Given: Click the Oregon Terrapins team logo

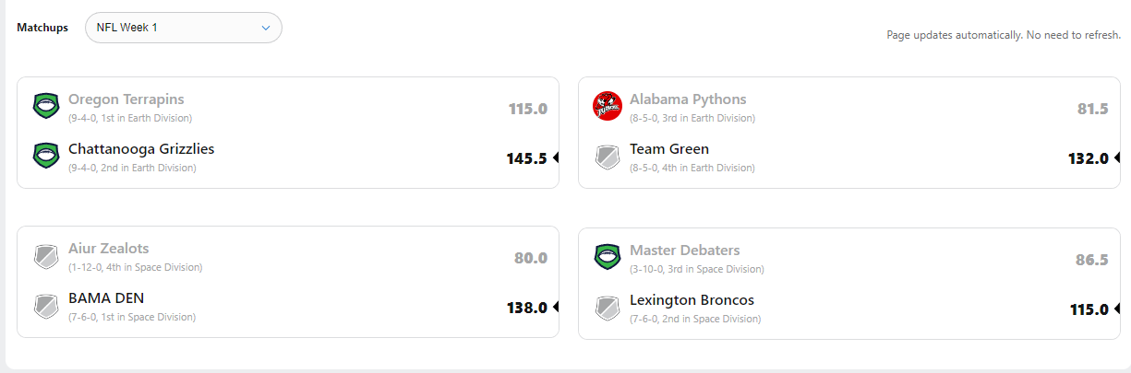Looking at the screenshot, I should [x=46, y=106].
